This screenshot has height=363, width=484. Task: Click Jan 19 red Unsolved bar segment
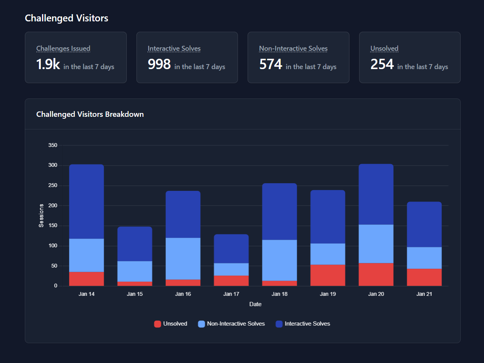[x=328, y=275]
